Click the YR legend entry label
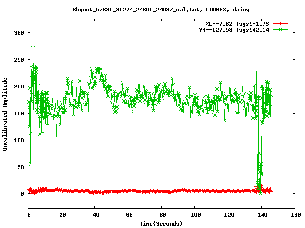 [234, 29]
